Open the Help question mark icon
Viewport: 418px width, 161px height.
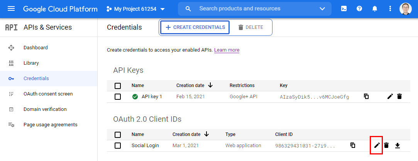pos(359,9)
